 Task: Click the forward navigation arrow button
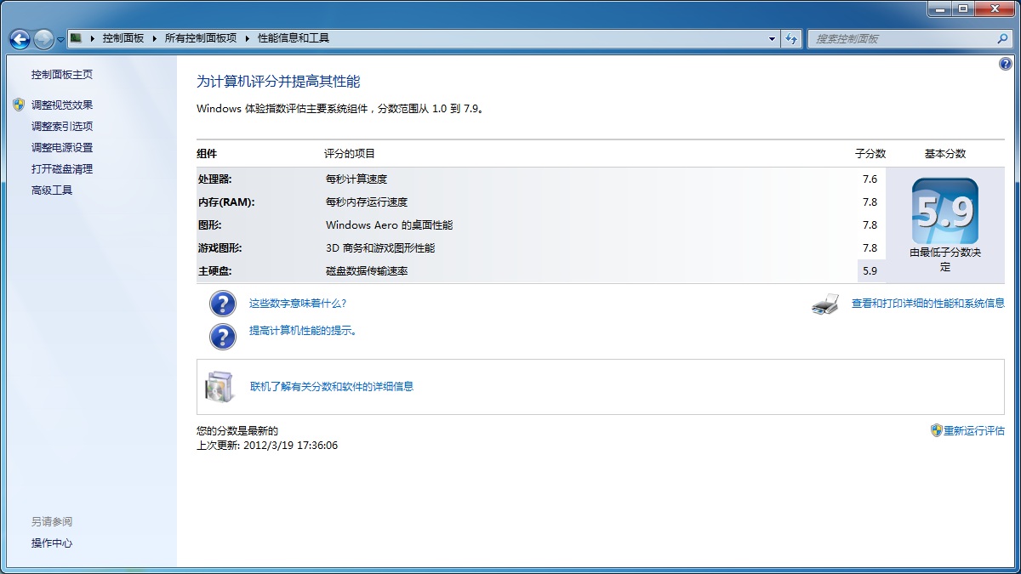[x=43, y=39]
